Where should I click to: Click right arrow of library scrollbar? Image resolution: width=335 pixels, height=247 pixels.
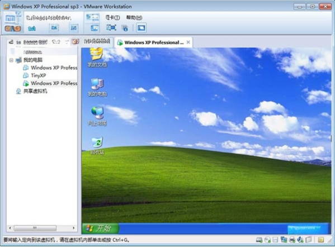click(74, 228)
